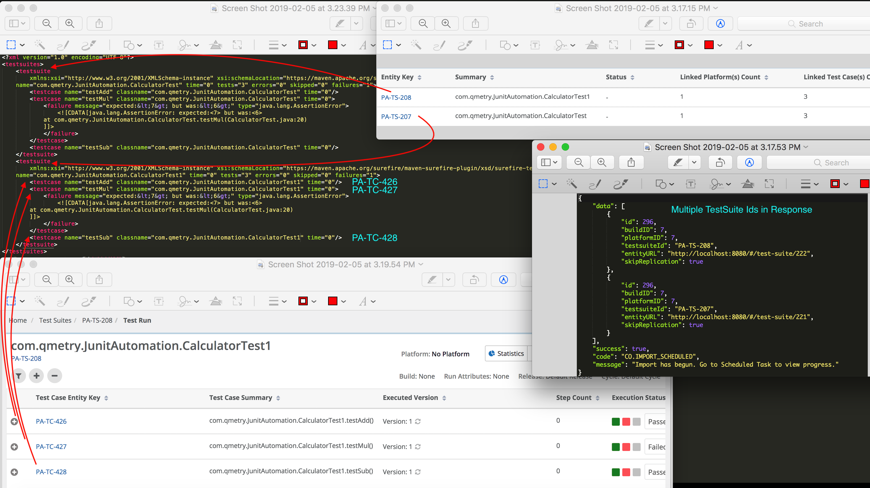Screen dimensions: 870x488
Task: Click the Instant Alpha wand icon
Action: (40, 45)
